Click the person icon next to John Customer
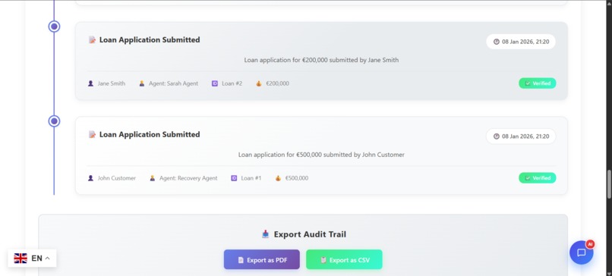Image resolution: width=612 pixels, height=276 pixels. pyautogui.click(x=90, y=178)
